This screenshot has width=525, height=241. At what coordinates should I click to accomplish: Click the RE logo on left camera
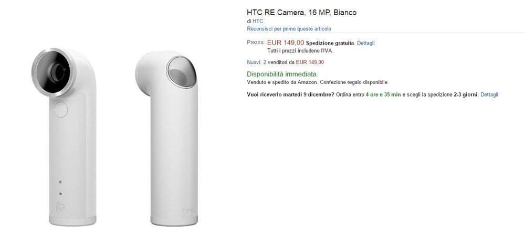[x=60, y=206]
